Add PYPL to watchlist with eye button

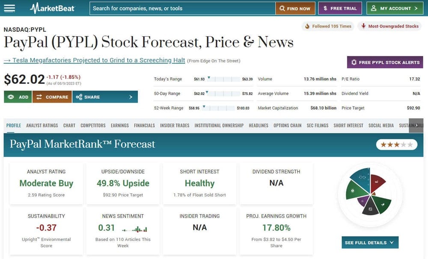(x=18, y=97)
